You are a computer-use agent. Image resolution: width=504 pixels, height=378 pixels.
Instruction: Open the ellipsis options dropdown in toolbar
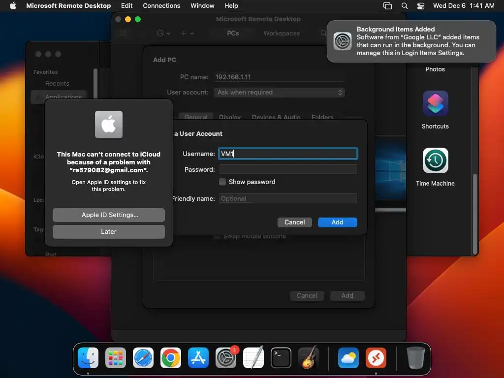click(163, 33)
